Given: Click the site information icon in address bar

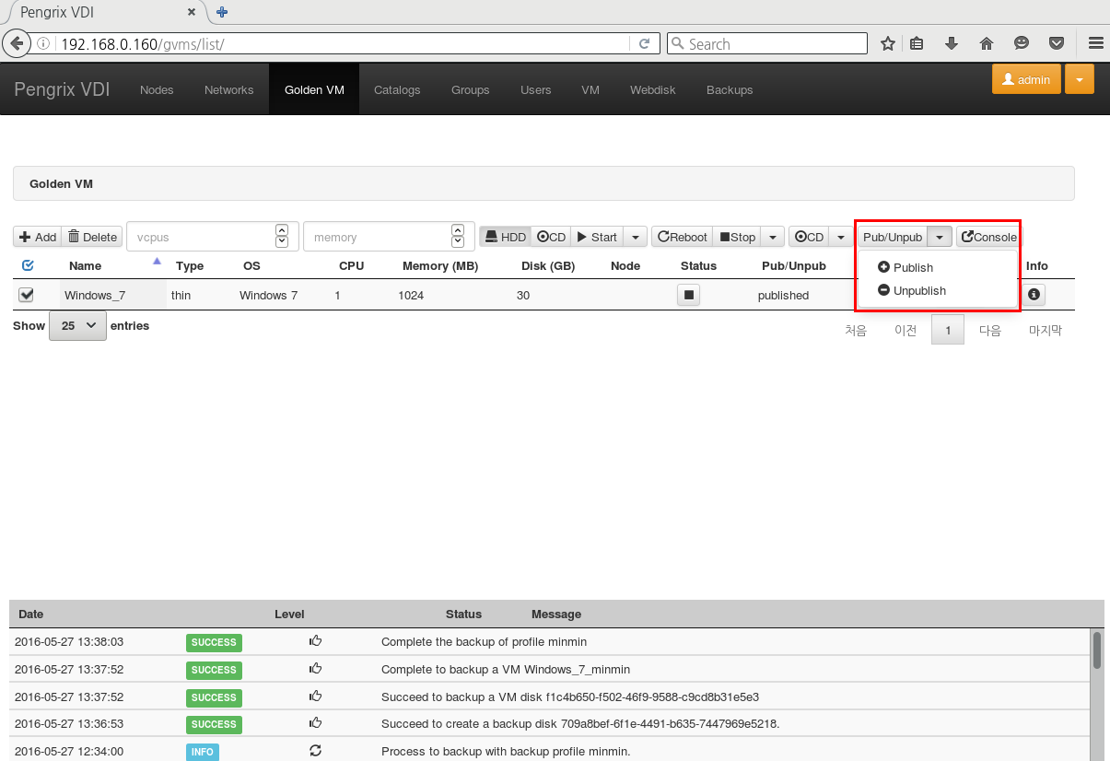Looking at the screenshot, I should tap(43, 43).
